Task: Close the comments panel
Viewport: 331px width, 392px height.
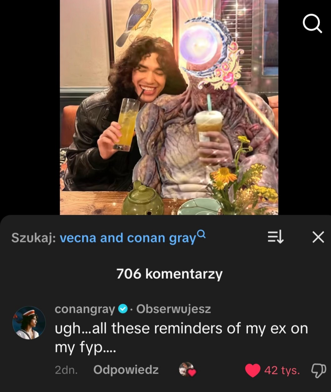Action: [318, 238]
